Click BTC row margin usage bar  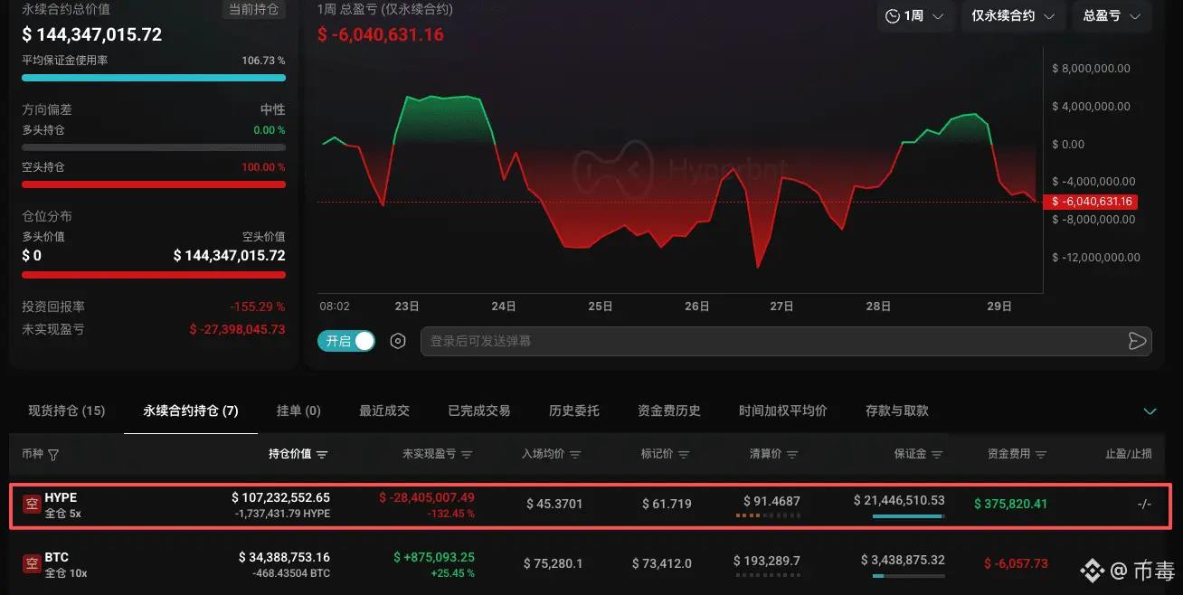point(909,576)
